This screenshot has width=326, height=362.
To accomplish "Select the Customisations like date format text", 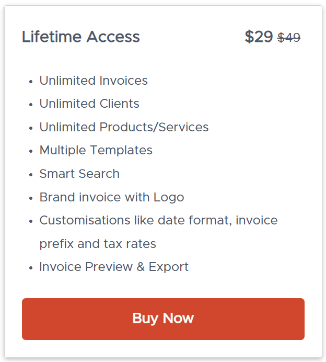I will point(158,220).
